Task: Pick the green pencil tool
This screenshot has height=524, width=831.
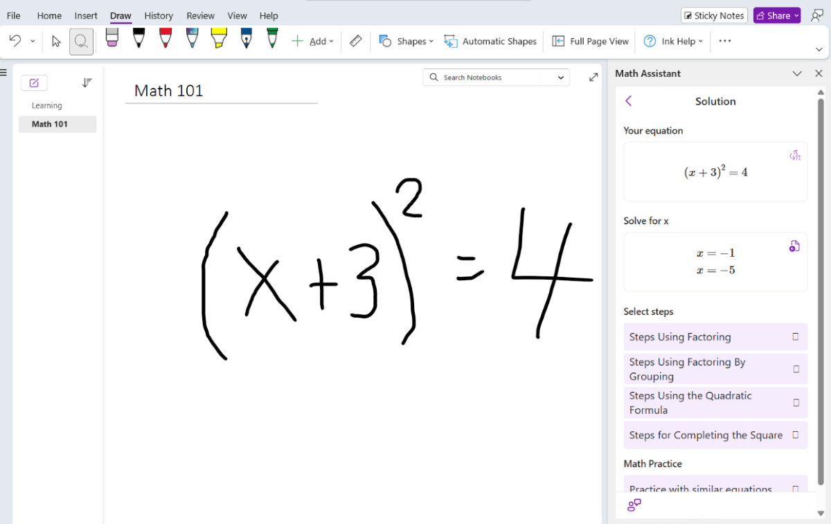Action: (x=272, y=38)
